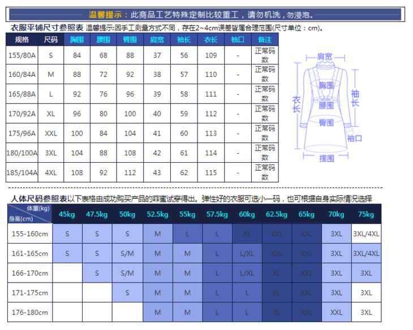Select the 47.5kg weight column header
Screen dimensions: 413x330
click(x=97, y=214)
